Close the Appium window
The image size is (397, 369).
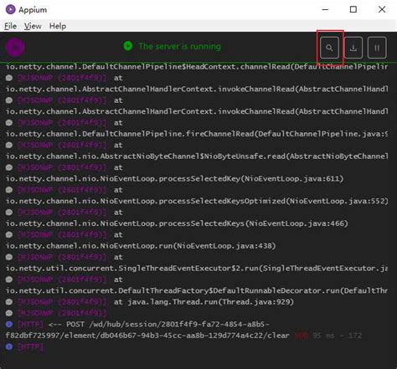(382, 9)
